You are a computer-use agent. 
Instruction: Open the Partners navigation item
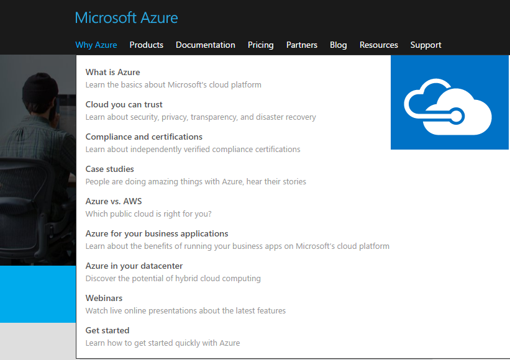coord(302,45)
